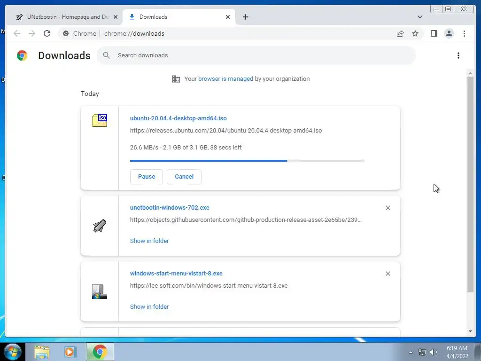
Task: Bookmark this page with the star icon
Action: tap(415, 33)
